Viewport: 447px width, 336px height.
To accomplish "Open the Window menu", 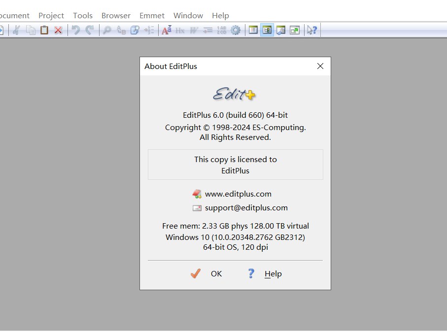I will tap(188, 15).
